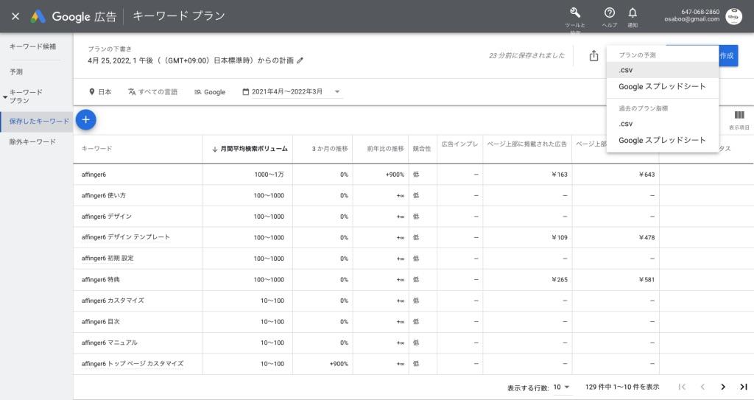The height and width of the screenshot is (400, 754).
Task: Click the keyword affinger6 目次
Action: point(100,322)
